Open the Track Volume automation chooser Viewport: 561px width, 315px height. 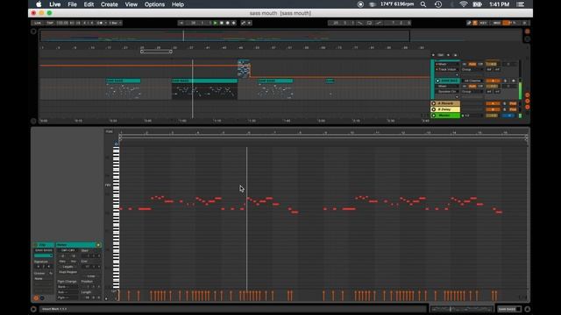click(x=447, y=69)
